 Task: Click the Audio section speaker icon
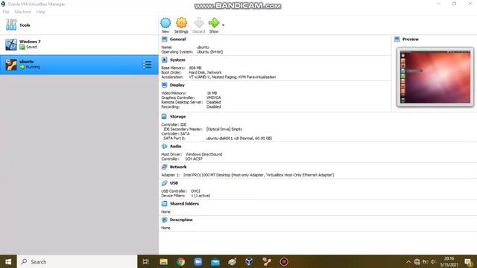pos(164,146)
